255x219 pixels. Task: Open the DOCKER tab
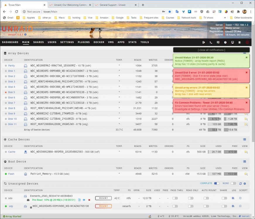(x=99, y=42)
